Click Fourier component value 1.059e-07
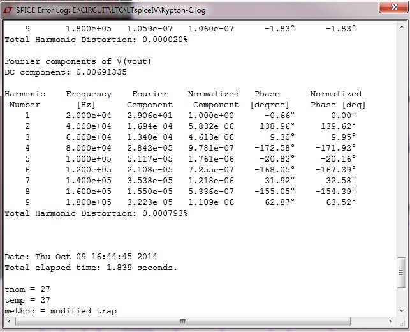Image resolution: width=410 pixels, height=332 pixels. pos(150,28)
